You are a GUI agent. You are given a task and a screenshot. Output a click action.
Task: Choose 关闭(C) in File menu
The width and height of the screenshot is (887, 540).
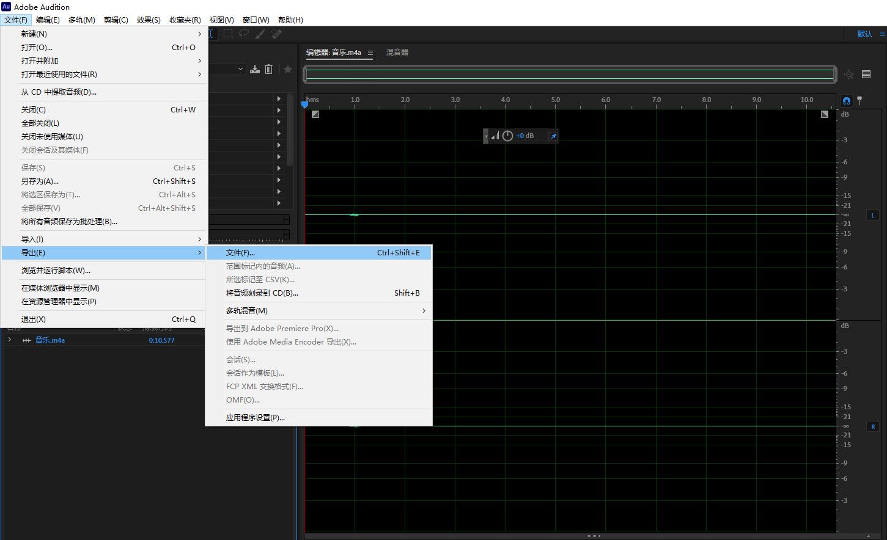tap(105, 109)
